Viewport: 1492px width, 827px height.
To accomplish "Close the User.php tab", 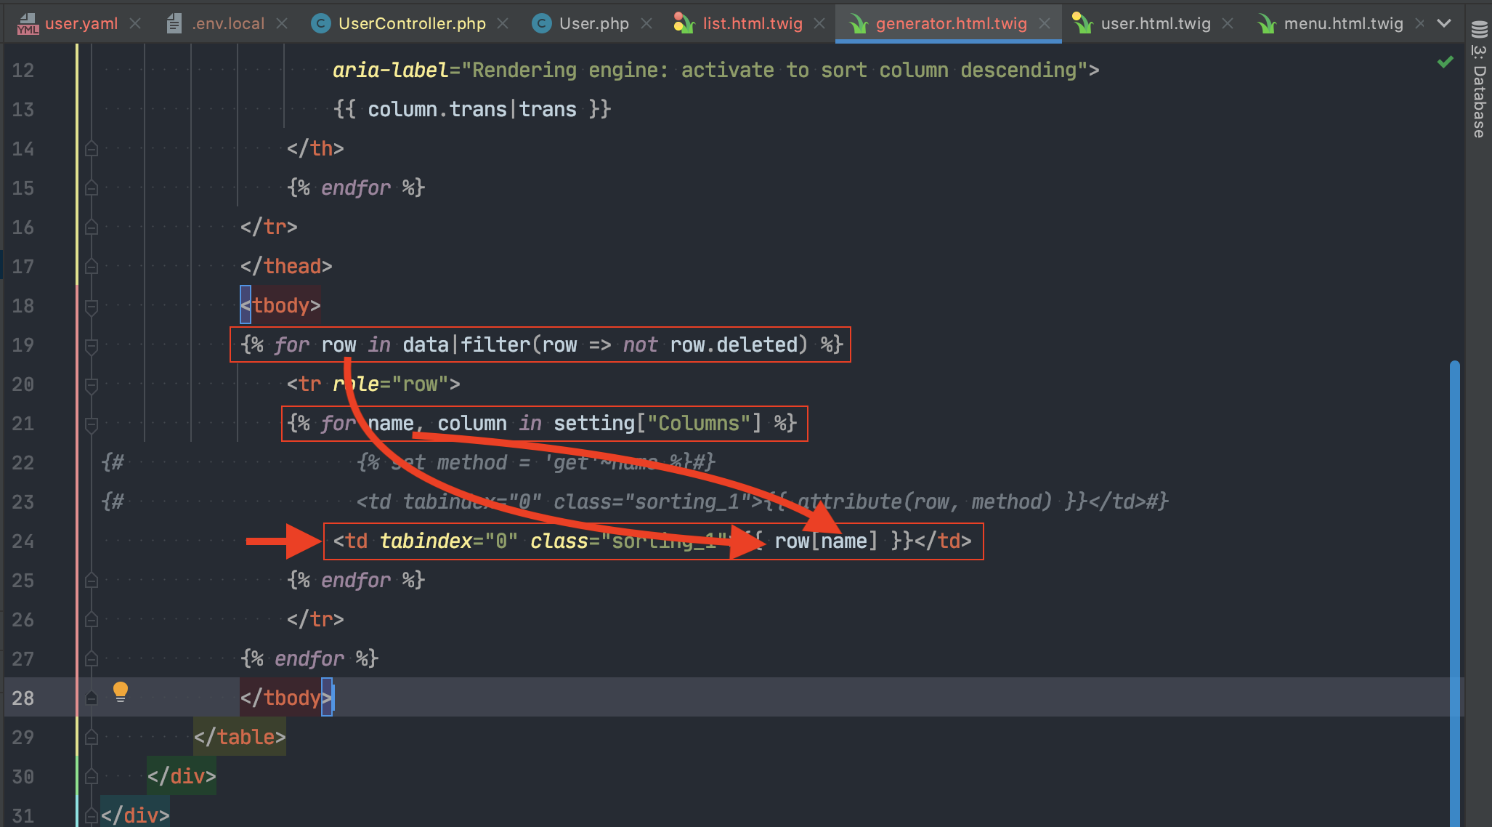I will (646, 23).
